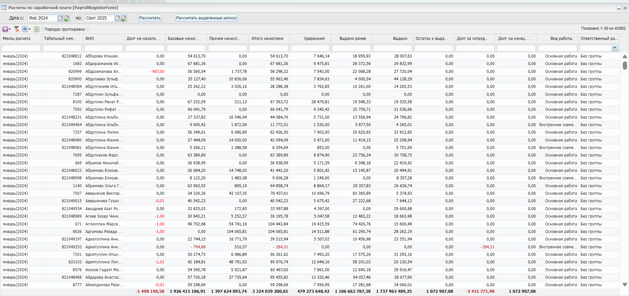Open the Ответственный filter dropdown arrow
This screenshot has height=296, width=629.
(615, 48)
